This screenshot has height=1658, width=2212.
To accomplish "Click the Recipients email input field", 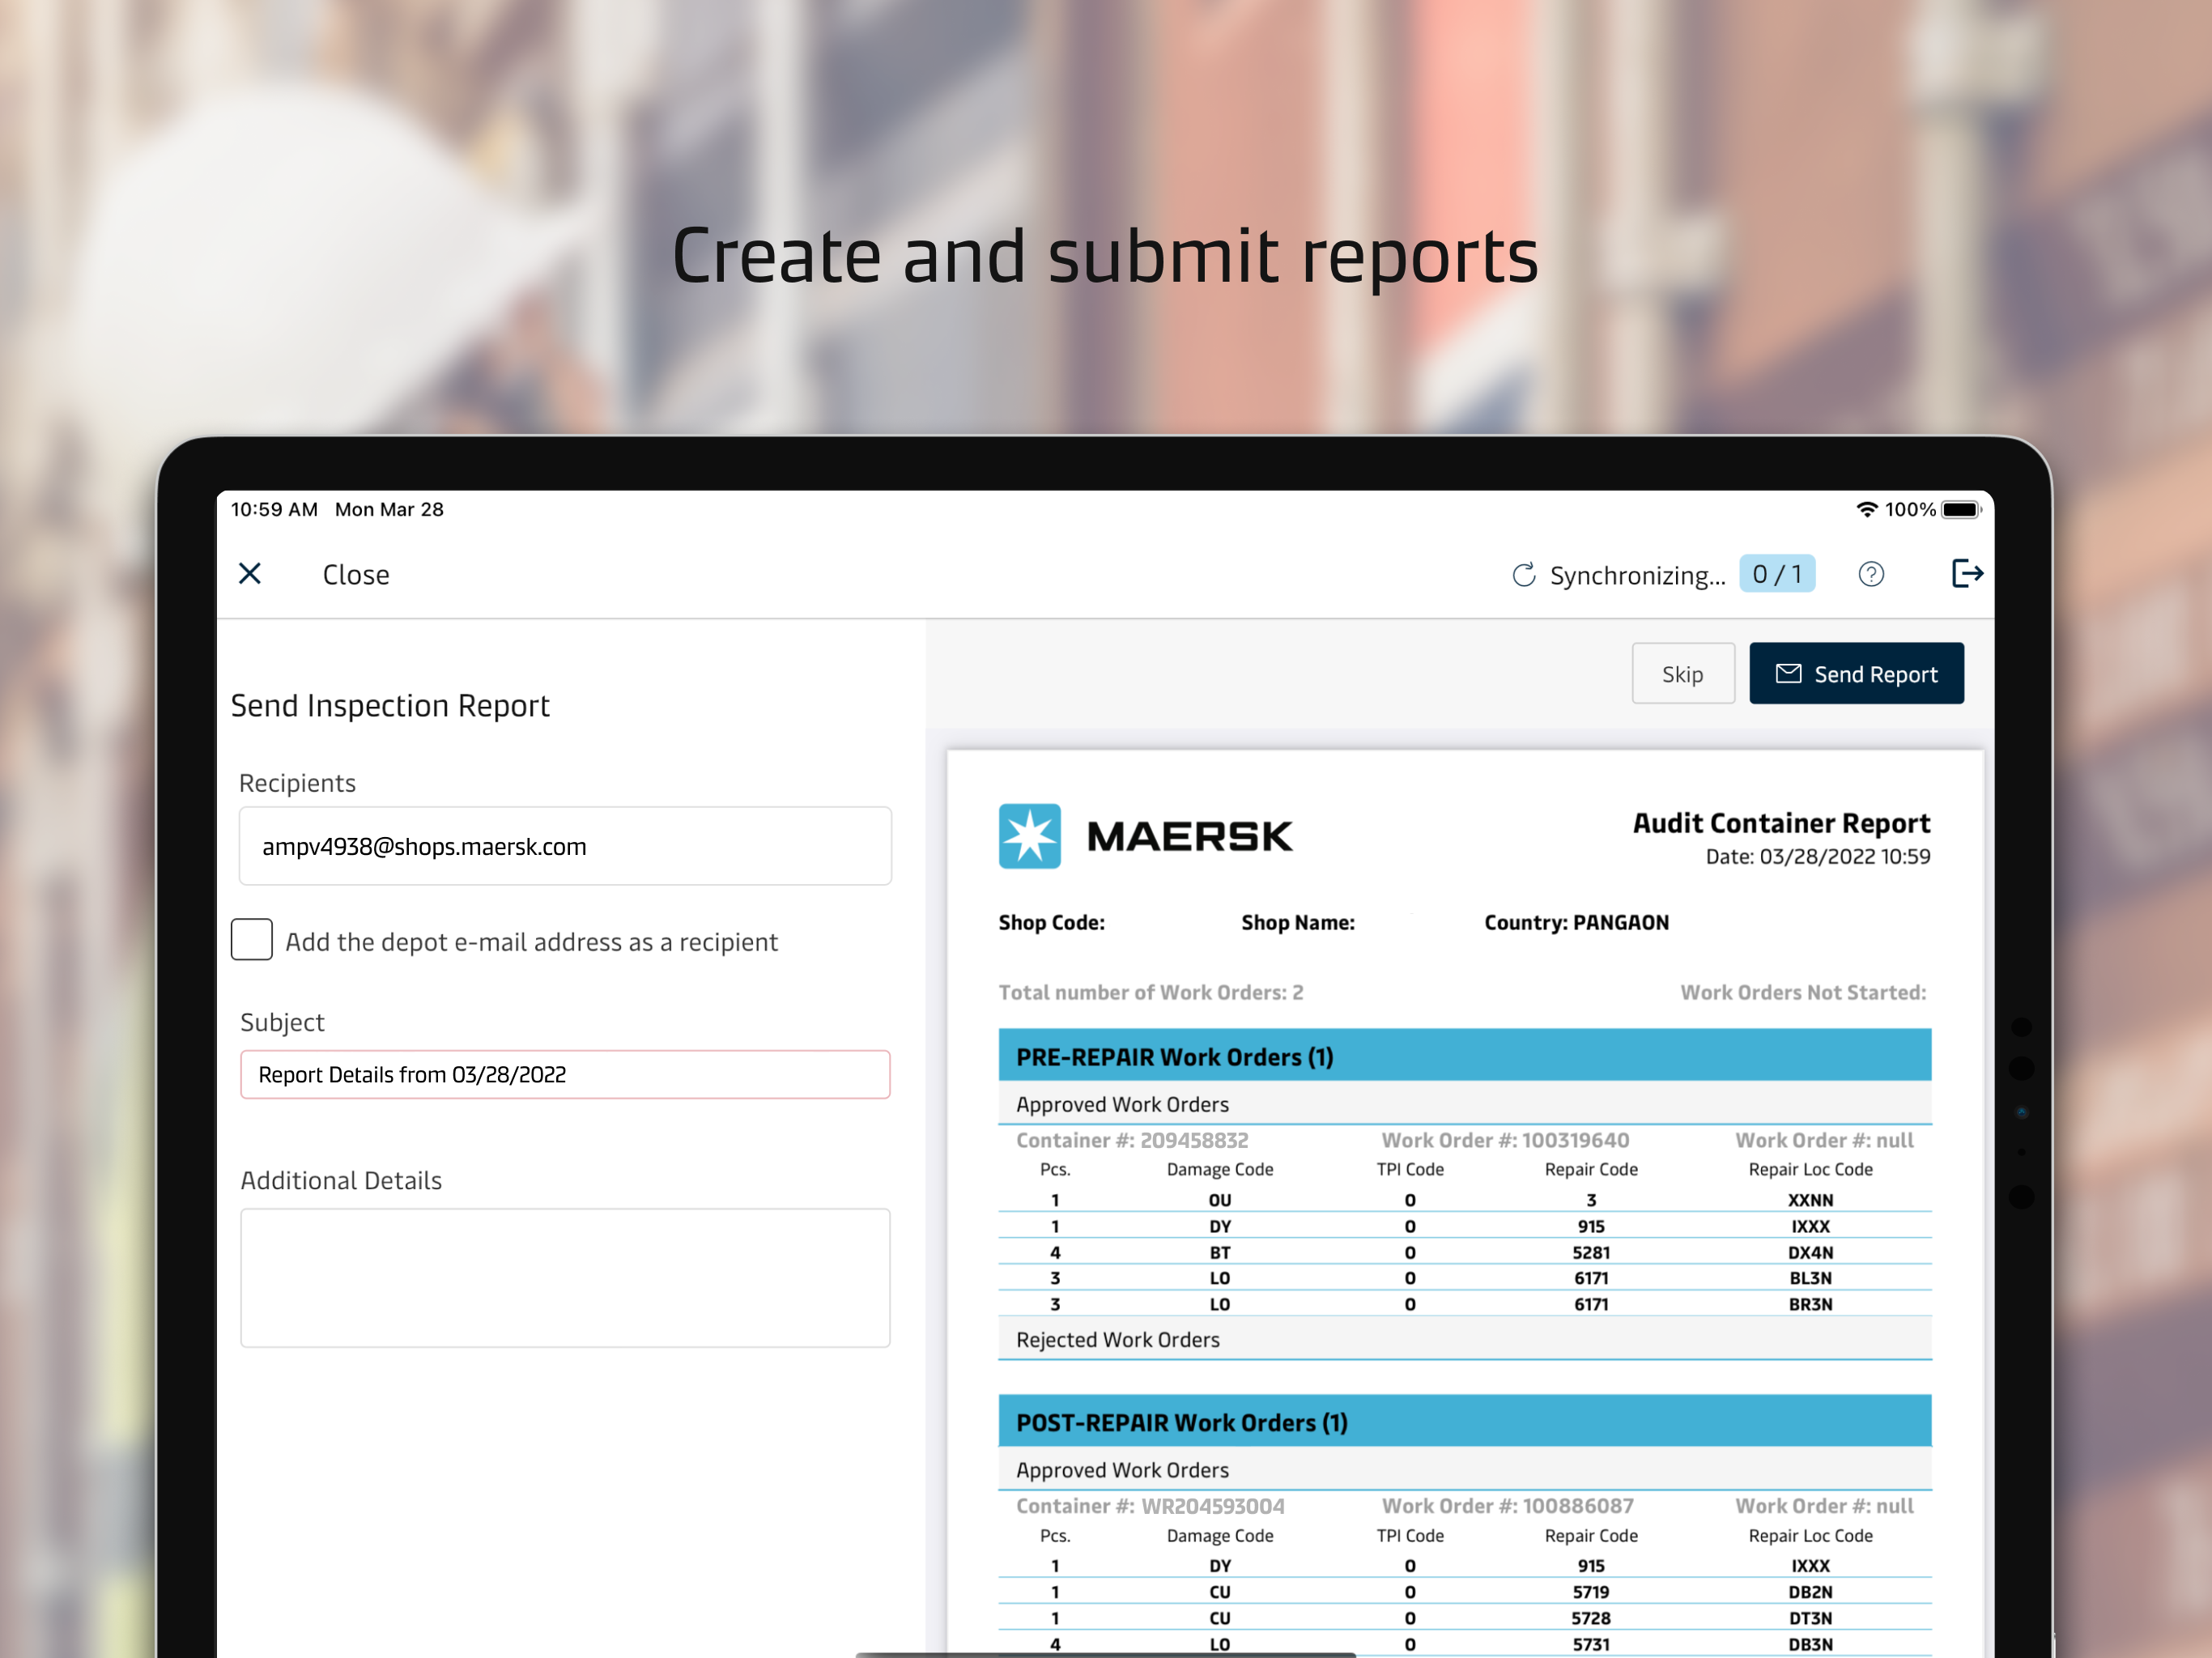I will [x=565, y=846].
